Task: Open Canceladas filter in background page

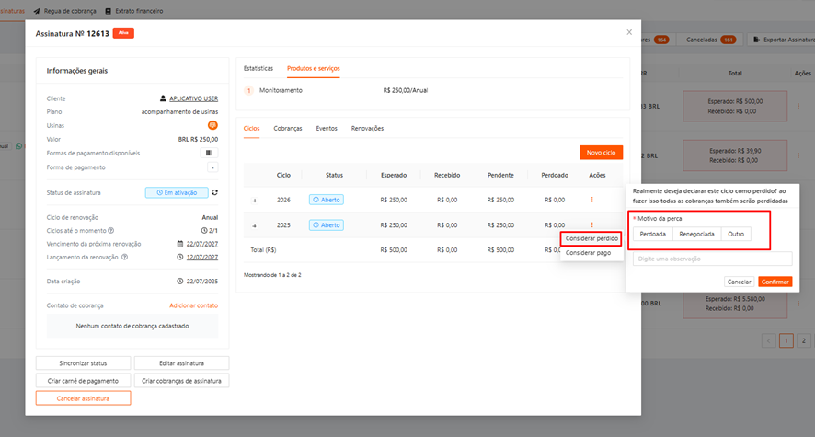Action: (710, 40)
